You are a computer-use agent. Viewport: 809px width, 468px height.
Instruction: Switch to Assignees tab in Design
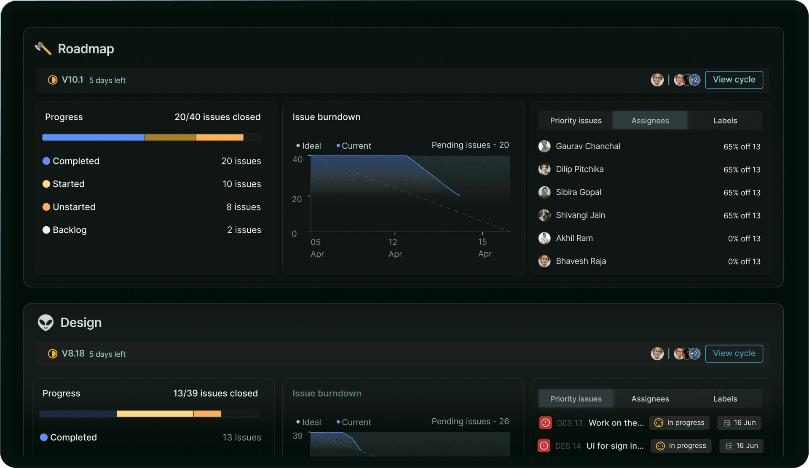pyautogui.click(x=650, y=399)
